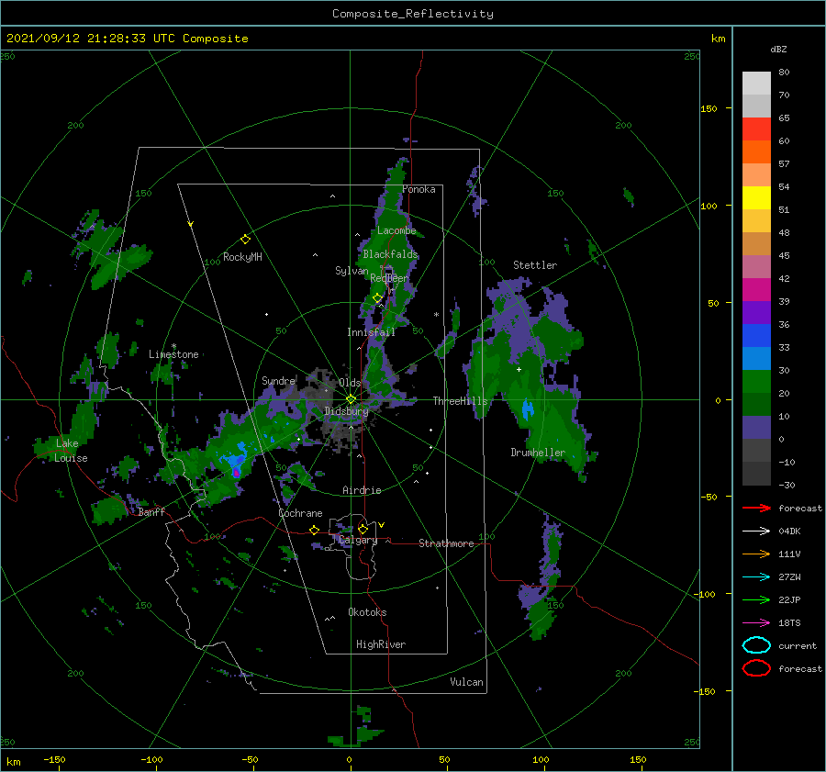Image resolution: width=826 pixels, height=772 pixels.
Task: Click the yellow v marker northeast of Calgary
Action: tap(382, 525)
